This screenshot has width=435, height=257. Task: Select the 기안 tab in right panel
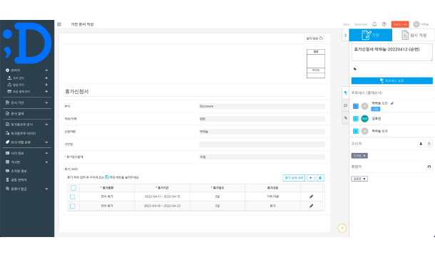[371, 35]
